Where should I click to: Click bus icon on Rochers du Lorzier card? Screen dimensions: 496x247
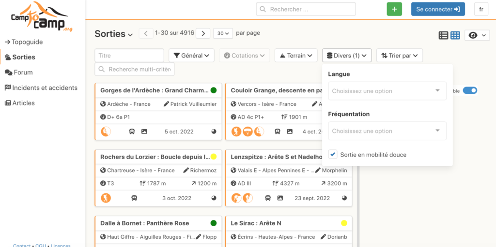click(x=134, y=198)
